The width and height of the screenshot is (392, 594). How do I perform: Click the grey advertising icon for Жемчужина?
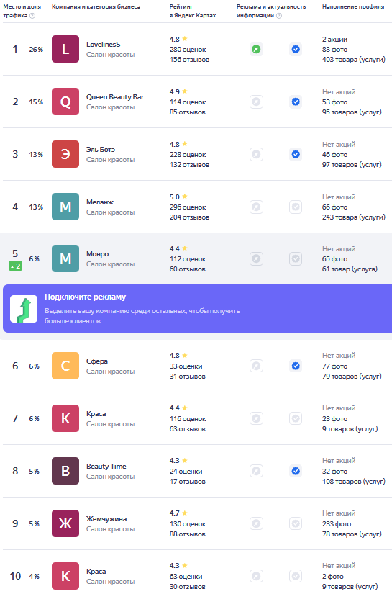pyautogui.click(x=256, y=523)
